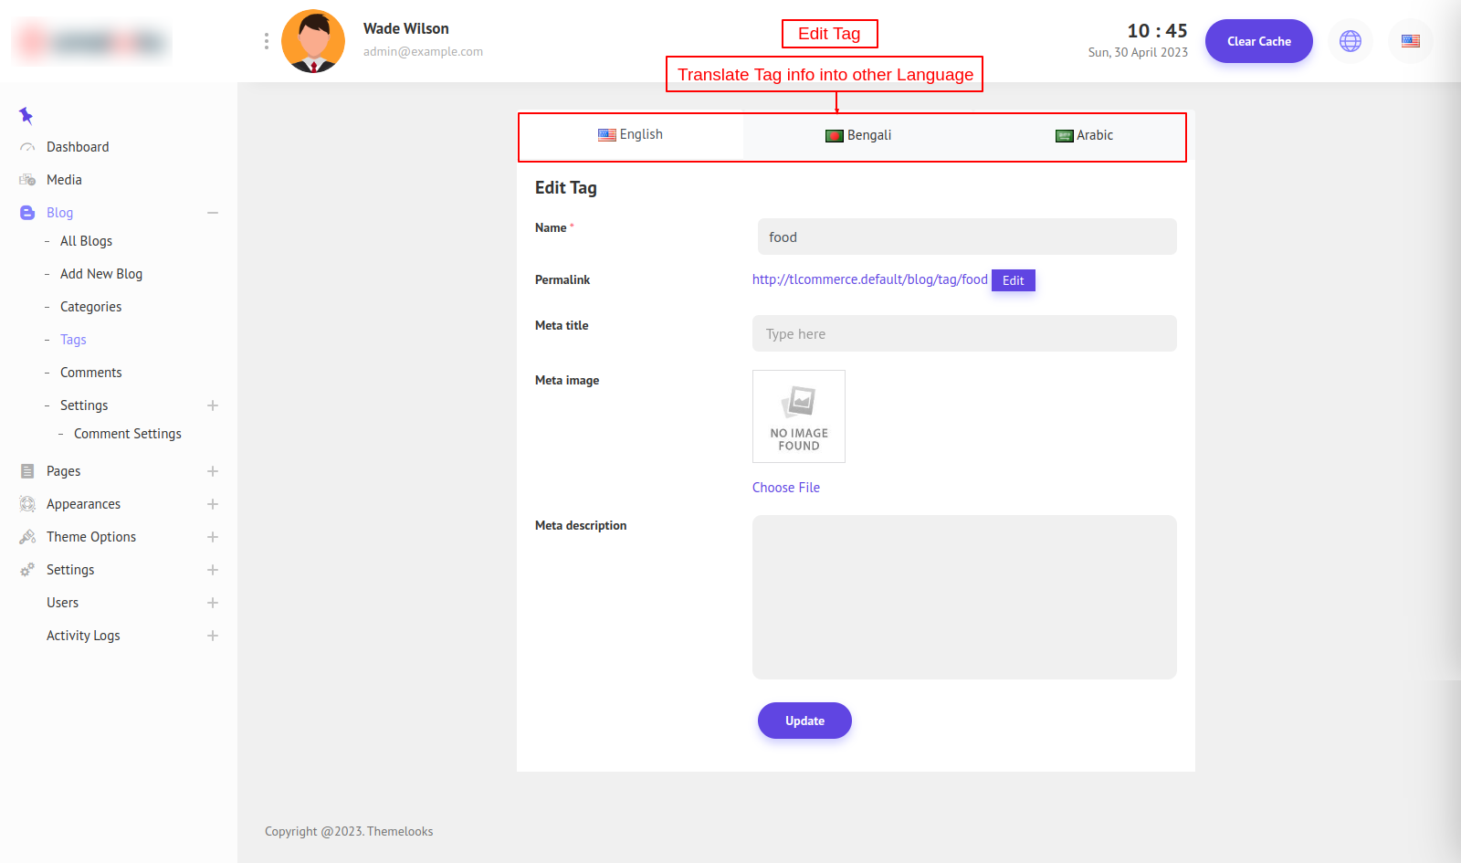Collapse the Blog menu section

tap(213, 213)
